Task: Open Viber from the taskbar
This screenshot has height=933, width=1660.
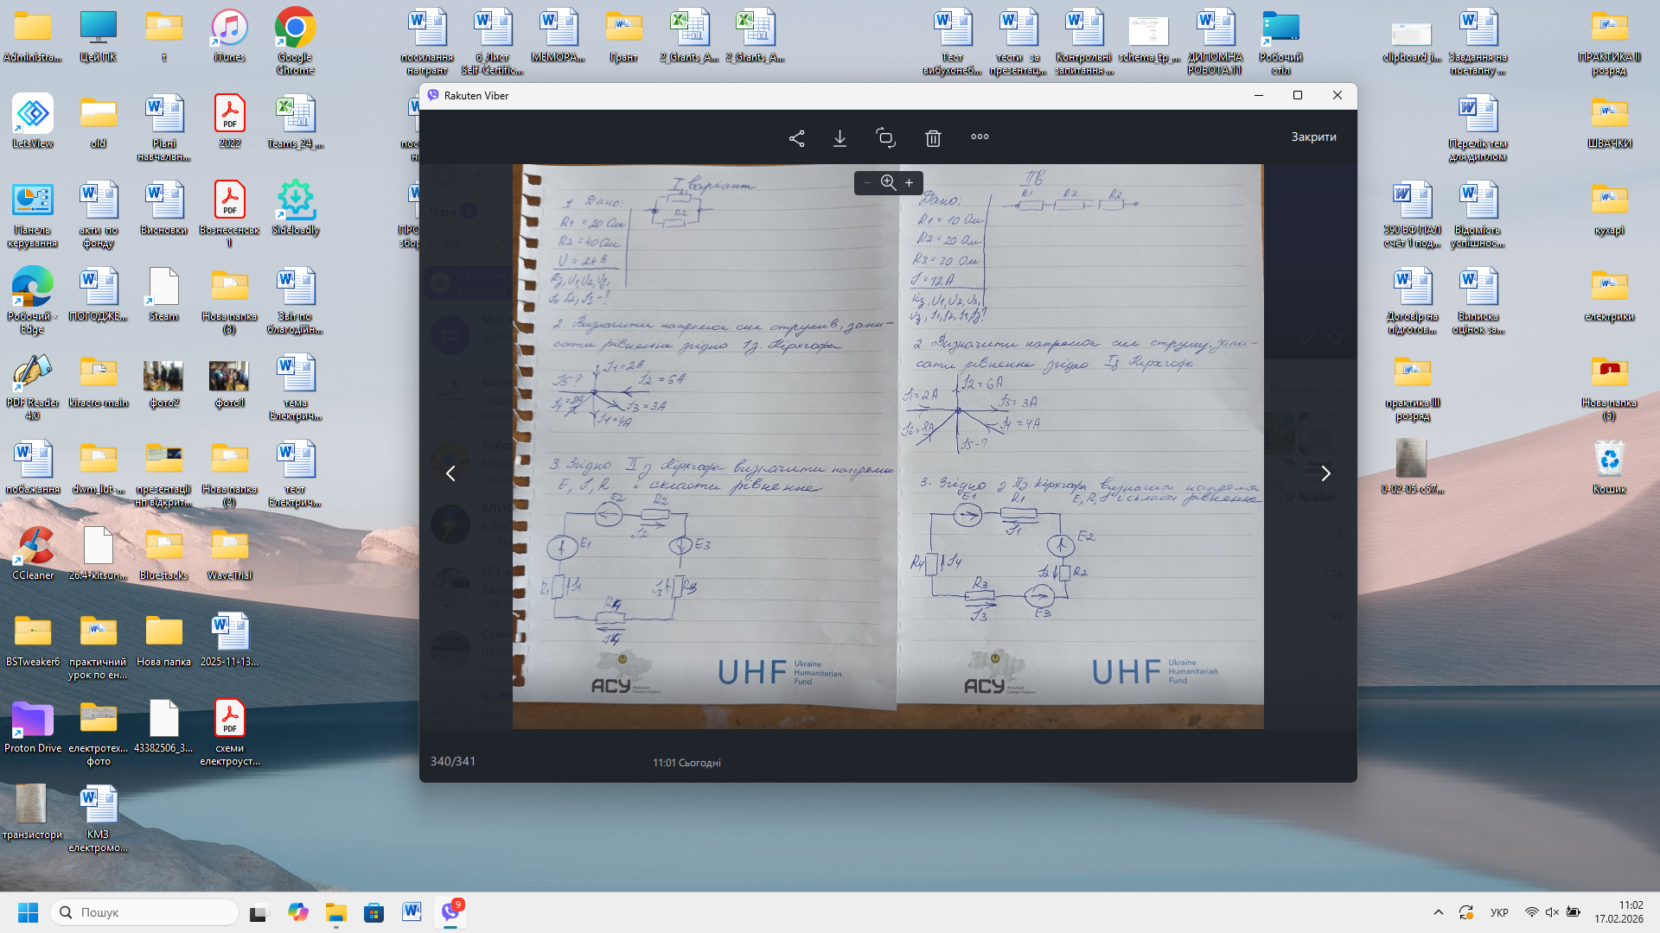Action: [450, 912]
